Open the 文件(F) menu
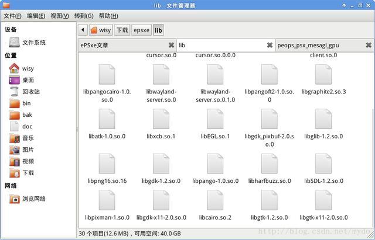 tap(12, 16)
